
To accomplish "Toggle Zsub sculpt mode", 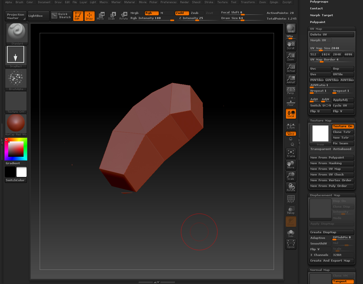I will tap(197, 13).
